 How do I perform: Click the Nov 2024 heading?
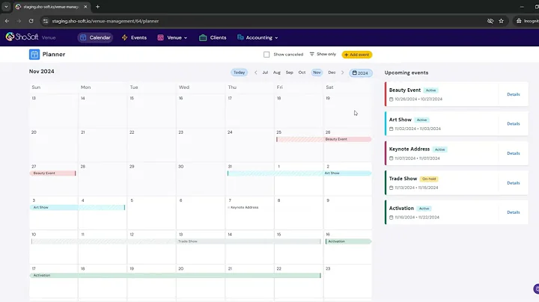point(42,71)
